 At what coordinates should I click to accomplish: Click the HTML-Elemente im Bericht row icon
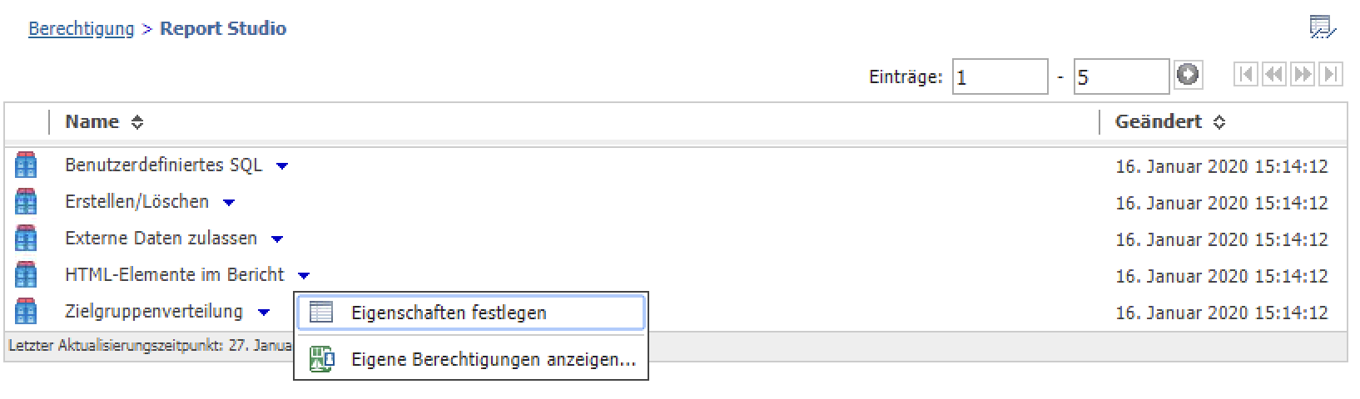click(26, 275)
